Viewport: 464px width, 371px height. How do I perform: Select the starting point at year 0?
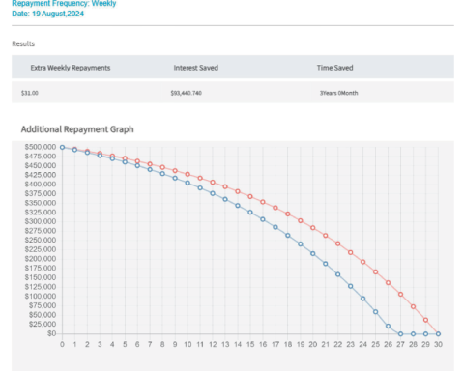(x=62, y=147)
